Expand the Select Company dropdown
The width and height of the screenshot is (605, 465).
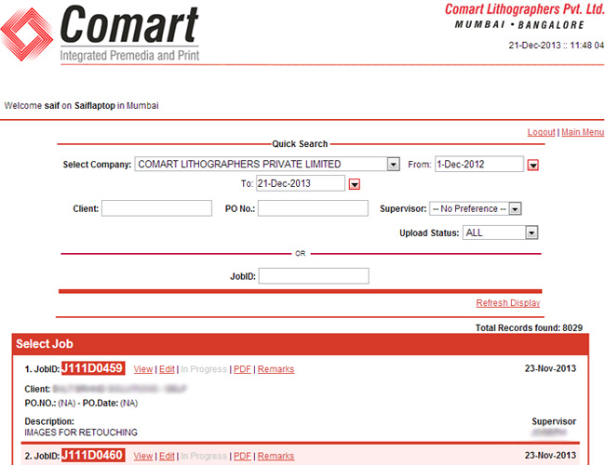point(393,165)
